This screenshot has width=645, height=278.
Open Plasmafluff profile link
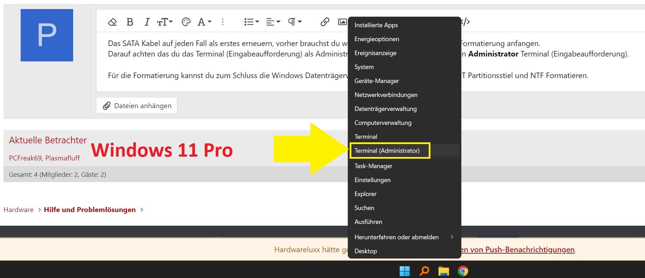coord(63,158)
